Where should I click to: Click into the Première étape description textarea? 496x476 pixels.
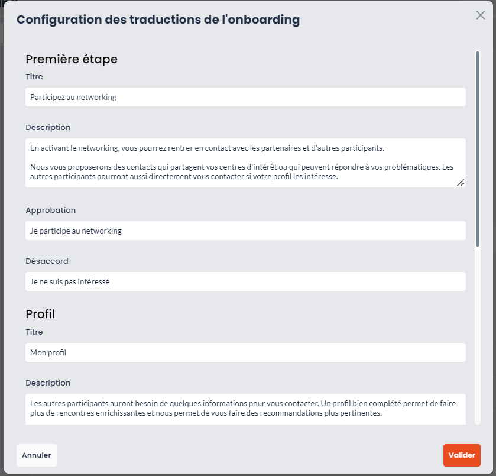[245, 163]
